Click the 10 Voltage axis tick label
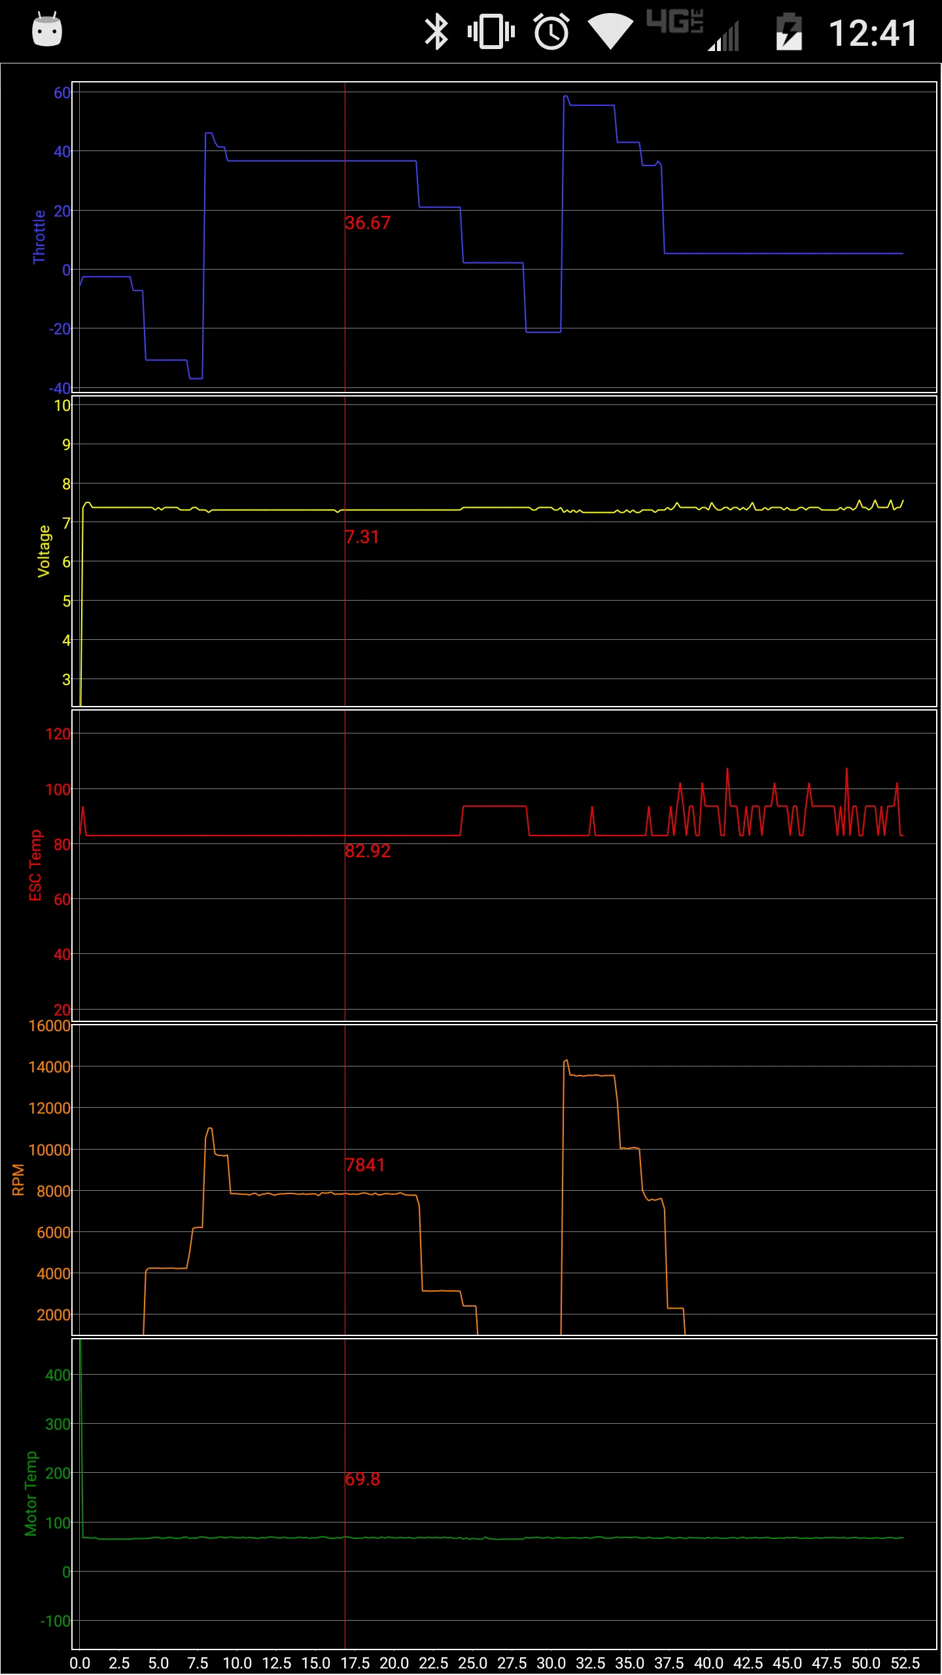Image resolution: width=942 pixels, height=1675 pixels. tap(62, 406)
